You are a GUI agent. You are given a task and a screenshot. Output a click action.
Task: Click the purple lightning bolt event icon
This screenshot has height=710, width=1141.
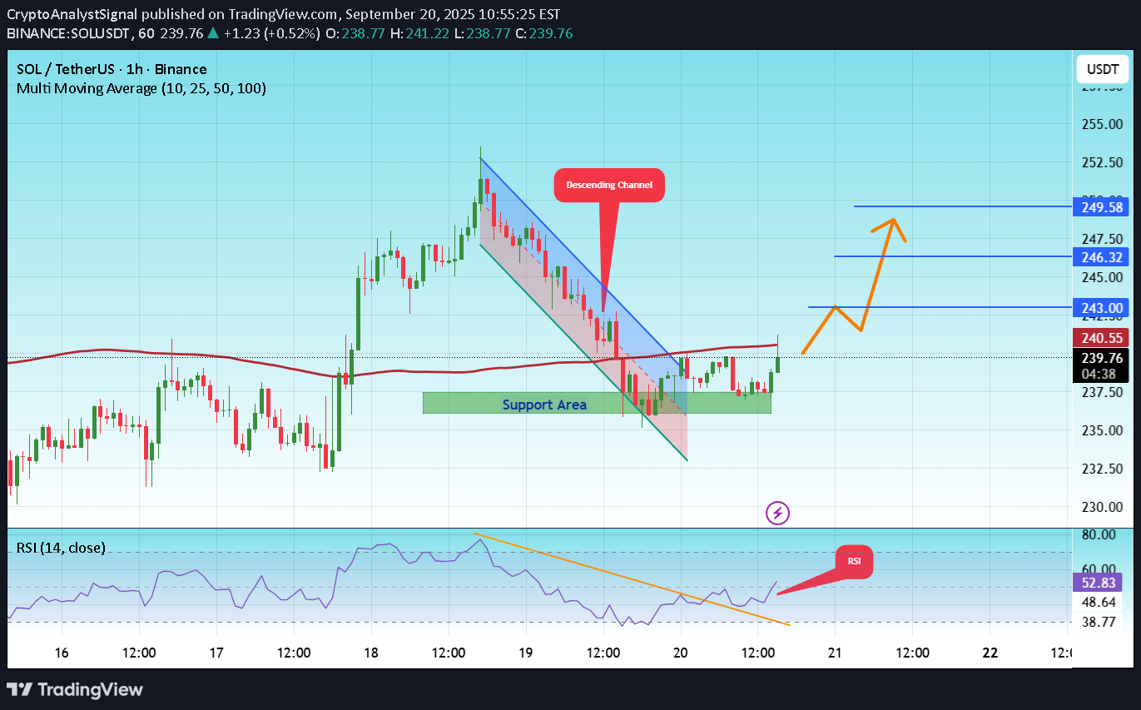pyautogui.click(x=777, y=513)
